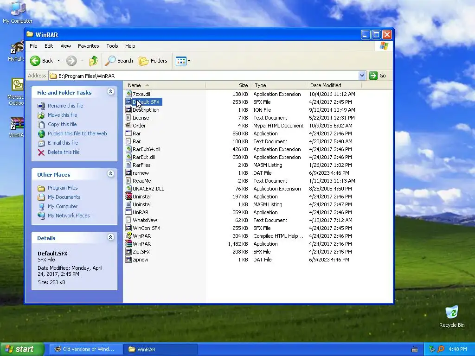Click E-mail this file link

63,143
